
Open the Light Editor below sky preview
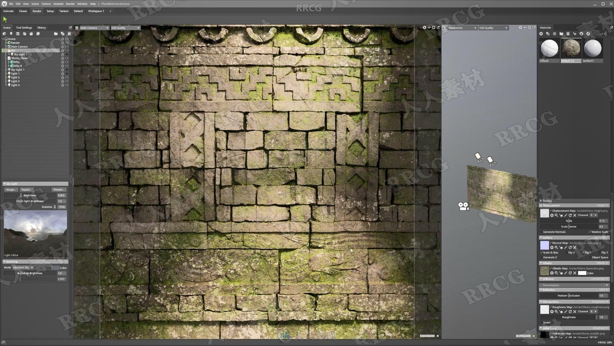(x=11, y=255)
